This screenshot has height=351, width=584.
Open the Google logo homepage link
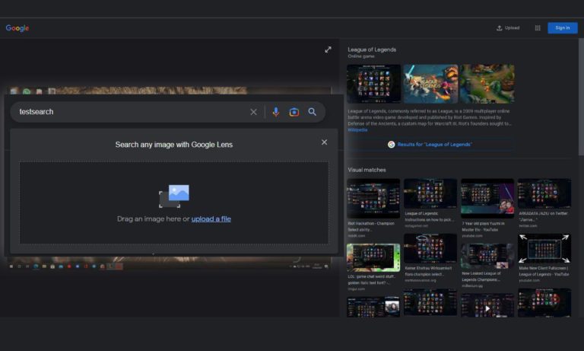click(17, 28)
